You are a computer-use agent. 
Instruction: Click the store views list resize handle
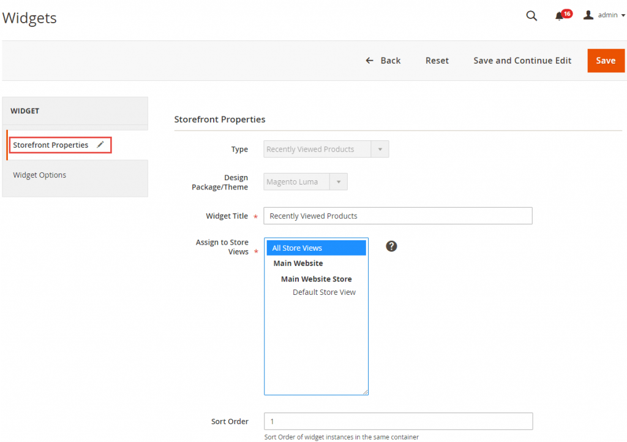pyautogui.click(x=365, y=392)
